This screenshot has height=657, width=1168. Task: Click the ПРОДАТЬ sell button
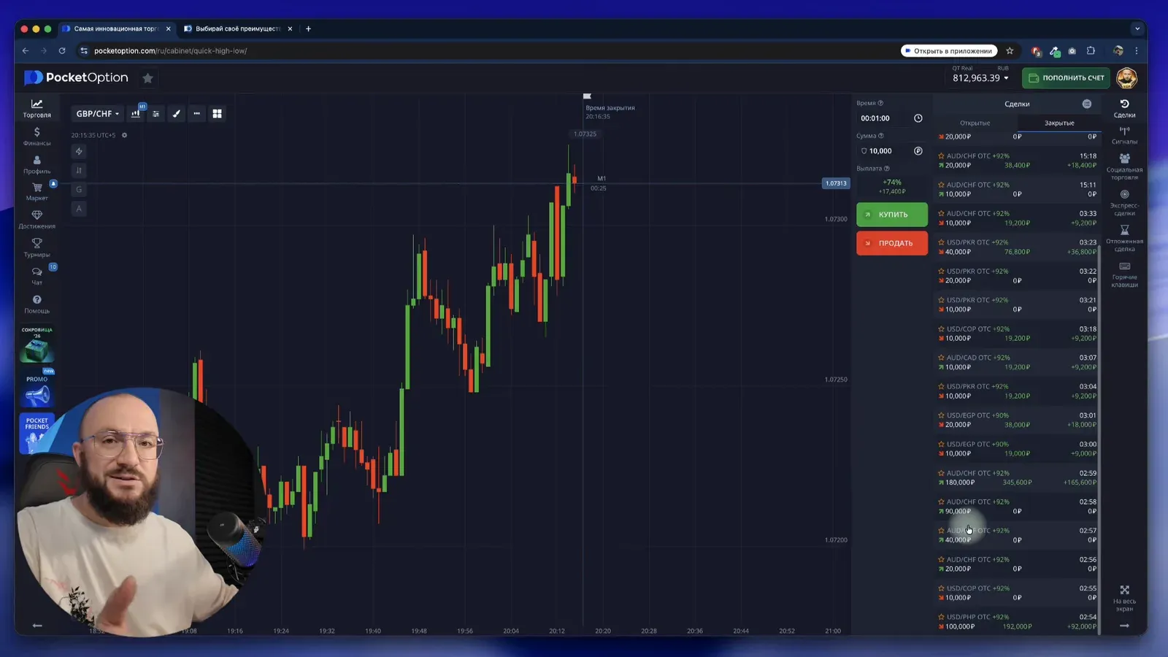[x=892, y=243]
